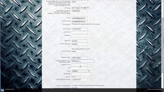
Task: Open the birthdate month dropdown showing Jan
Action: pos(79,8)
